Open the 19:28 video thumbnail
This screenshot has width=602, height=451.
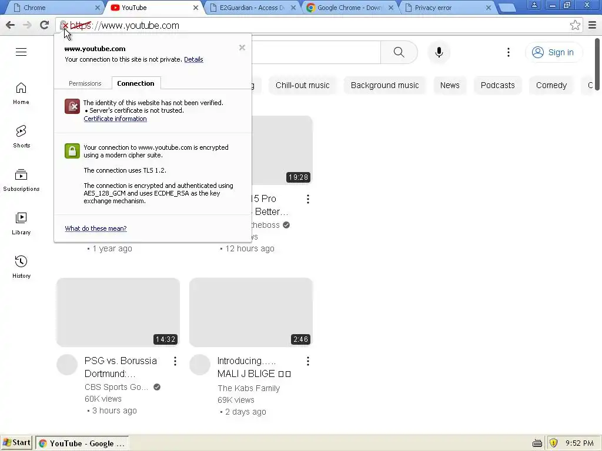pyautogui.click(x=282, y=150)
